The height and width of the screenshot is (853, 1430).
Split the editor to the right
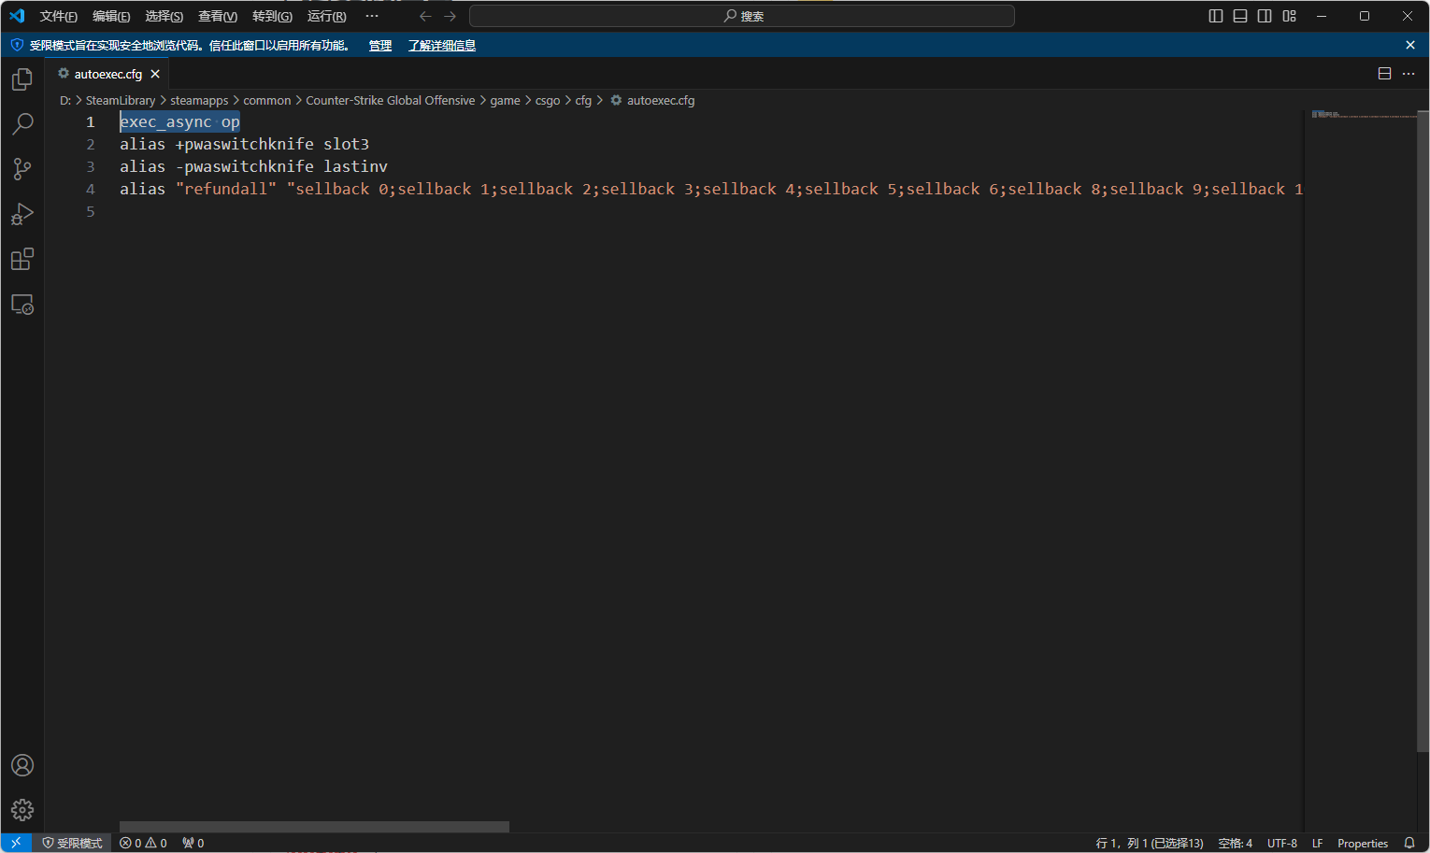[1384, 74]
